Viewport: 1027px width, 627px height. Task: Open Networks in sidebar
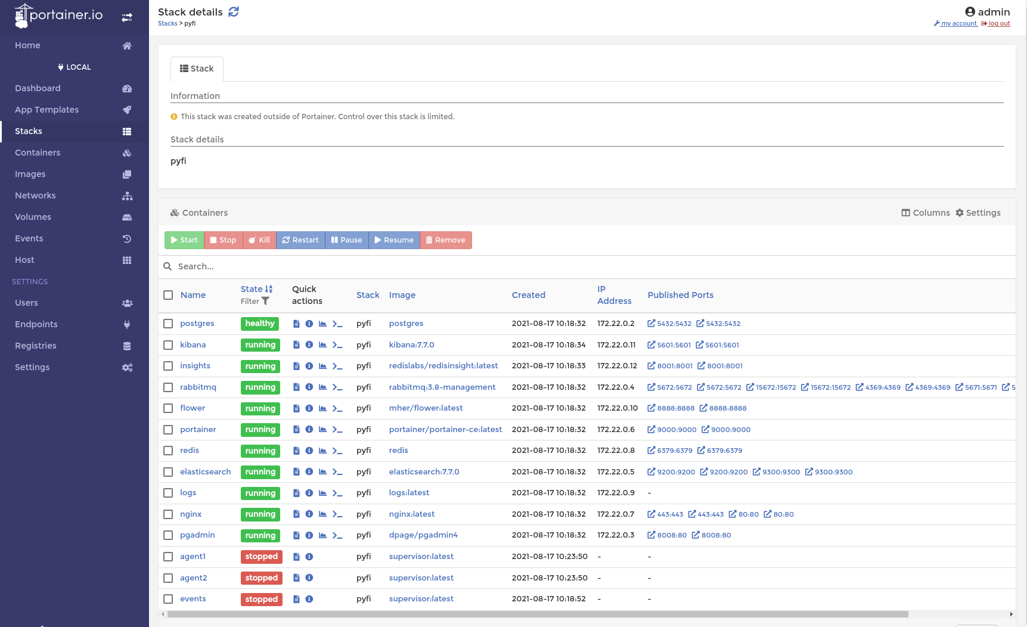tap(75, 195)
